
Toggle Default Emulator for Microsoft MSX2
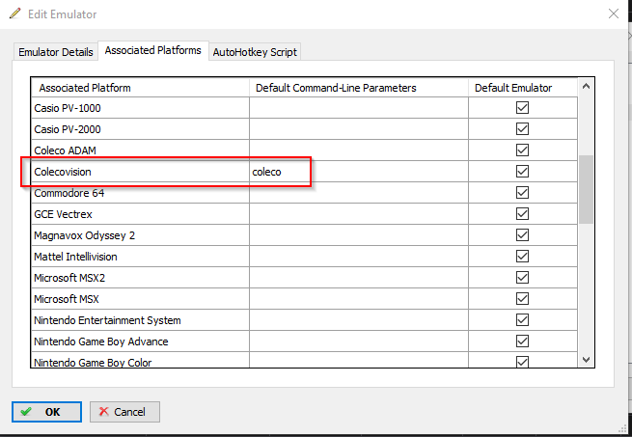[x=522, y=278]
